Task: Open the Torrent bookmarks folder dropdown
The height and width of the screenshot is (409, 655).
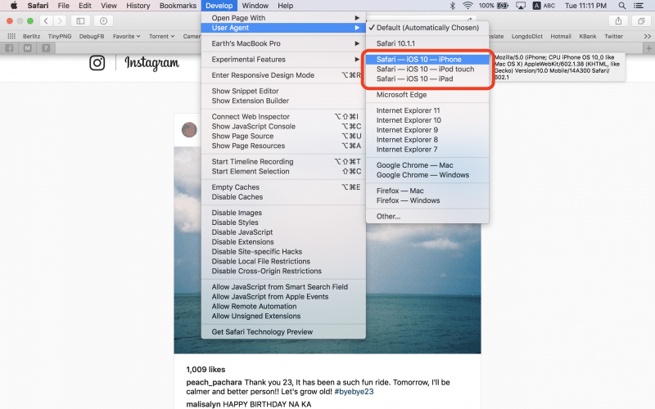Action: tap(161, 36)
